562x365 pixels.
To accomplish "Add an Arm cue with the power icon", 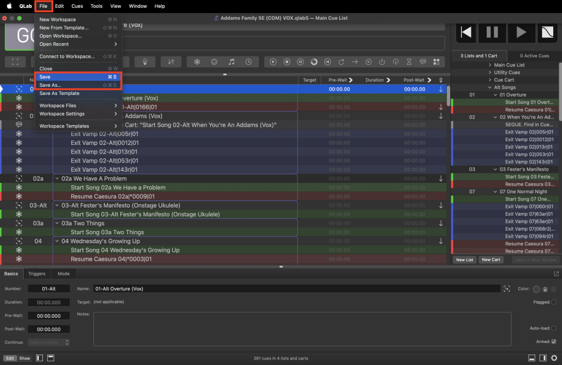I will point(382,62).
